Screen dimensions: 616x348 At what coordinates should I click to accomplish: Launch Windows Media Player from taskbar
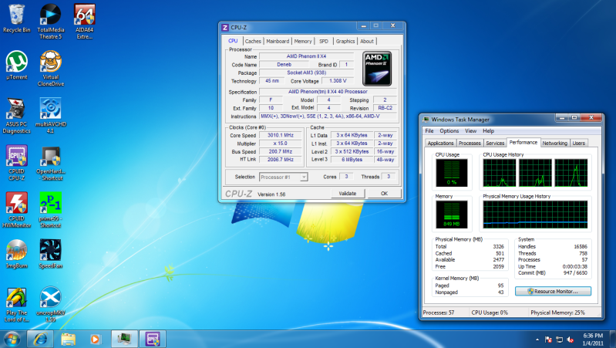[95, 339]
